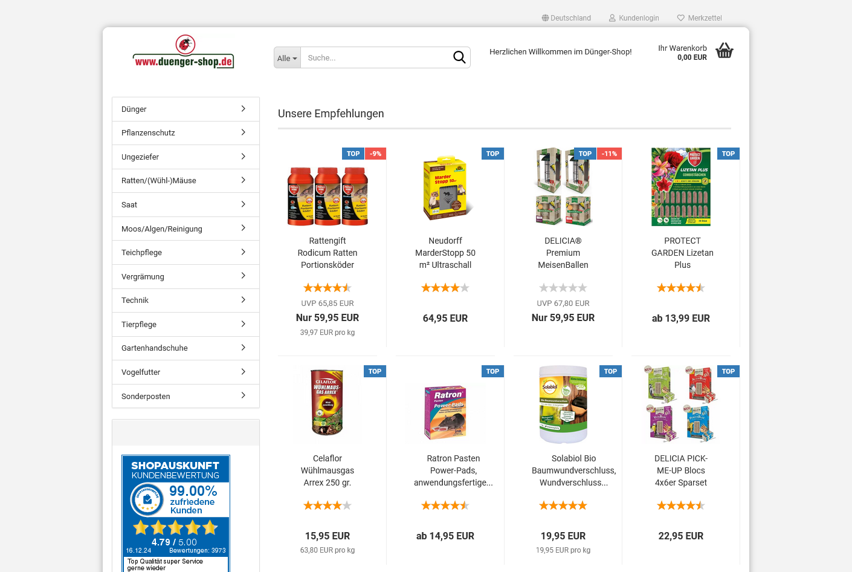
Task: Click the Merkzettel heart icon
Action: click(x=681, y=18)
